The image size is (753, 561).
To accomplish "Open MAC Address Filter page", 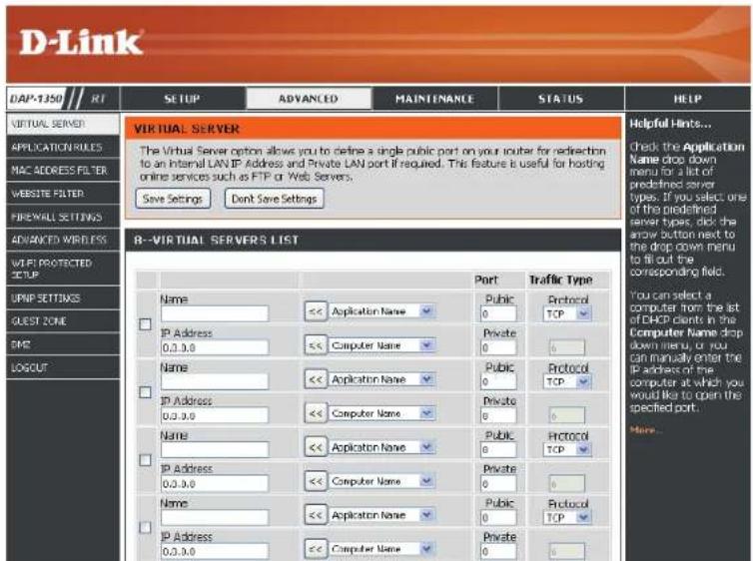I will (x=63, y=171).
